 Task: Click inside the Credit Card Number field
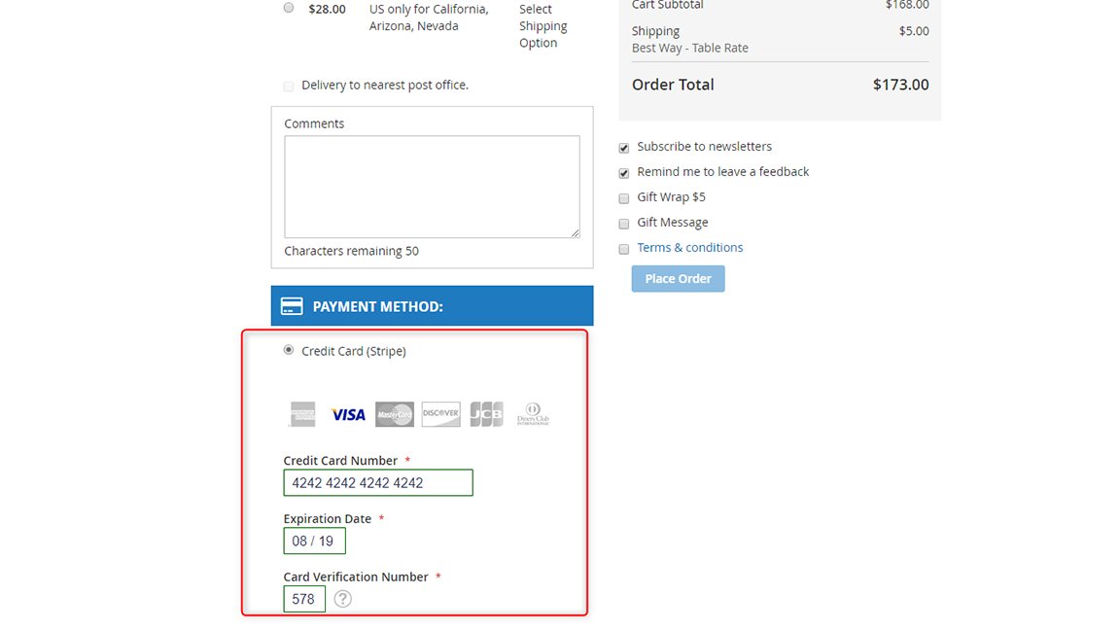tap(377, 482)
